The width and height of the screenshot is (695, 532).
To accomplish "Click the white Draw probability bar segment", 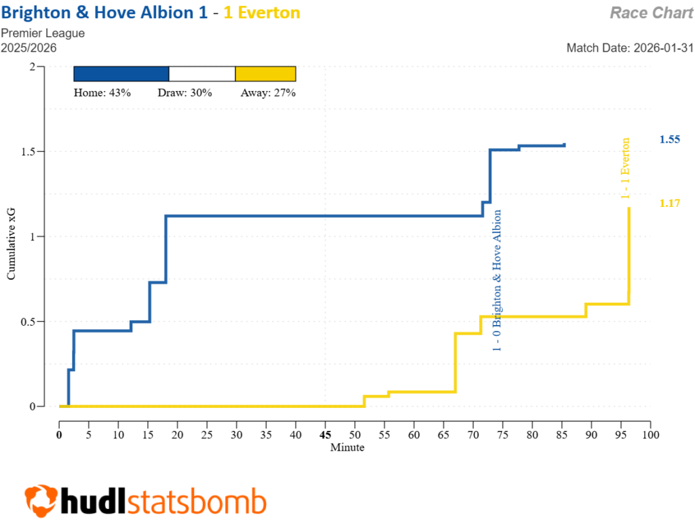I will pos(202,74).
